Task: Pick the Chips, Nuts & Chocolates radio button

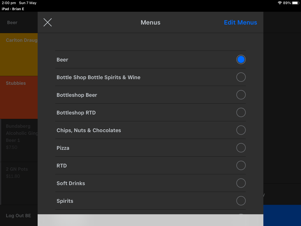Action: pyautogui.click(x=241, y=130)
